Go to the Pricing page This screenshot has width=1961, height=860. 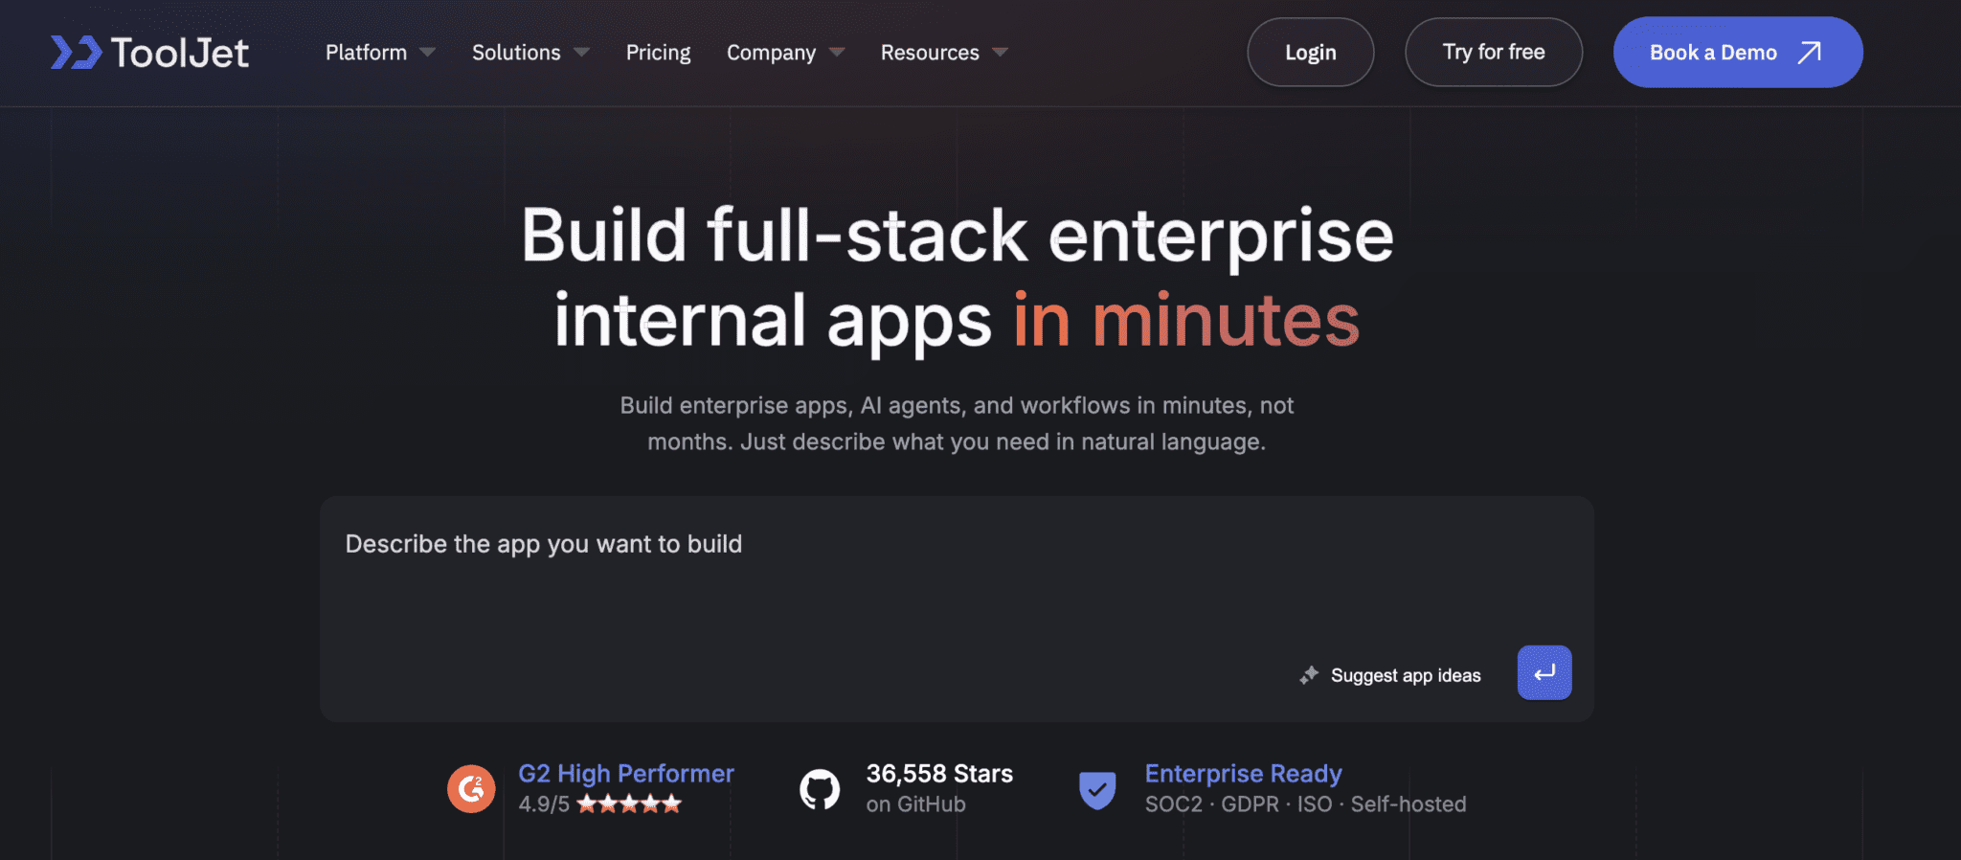(658, 53)
